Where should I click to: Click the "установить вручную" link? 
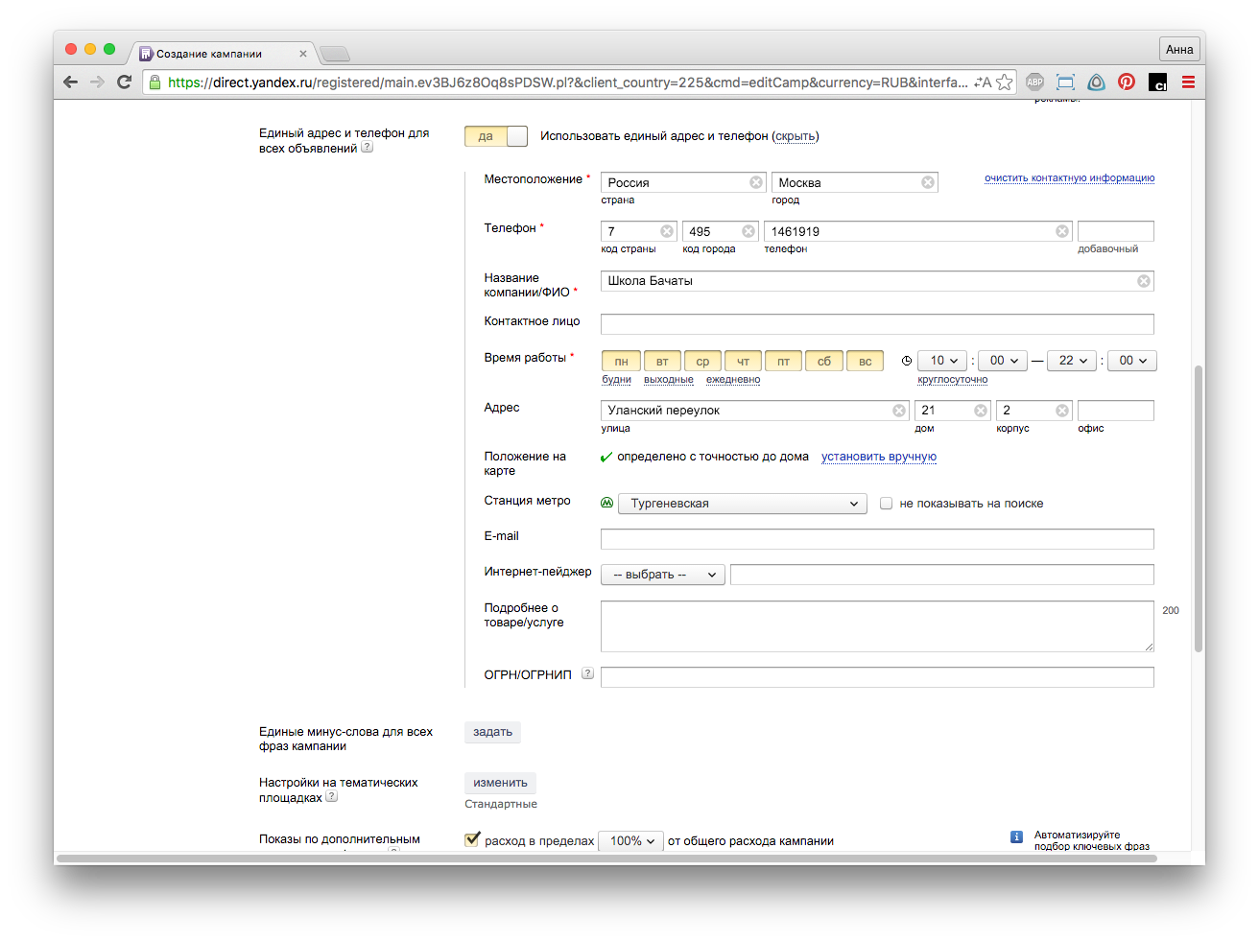[x=878, y=457]
